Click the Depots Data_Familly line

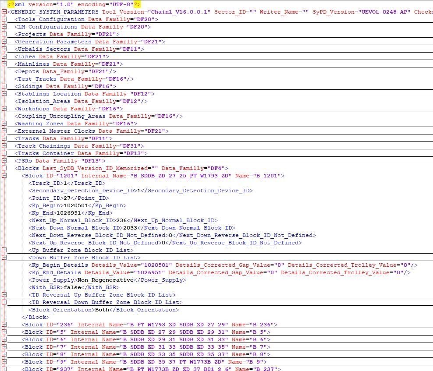[x=65, y=71]
